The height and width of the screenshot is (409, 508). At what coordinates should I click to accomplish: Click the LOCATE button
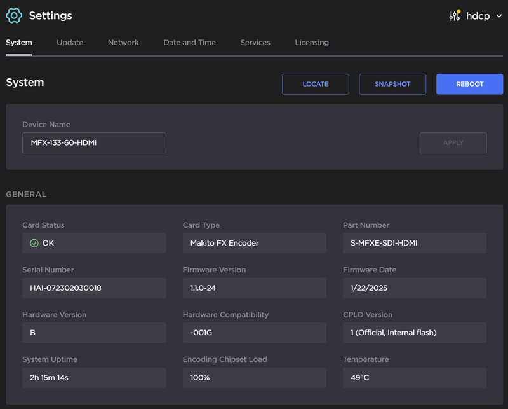[315, 83]
